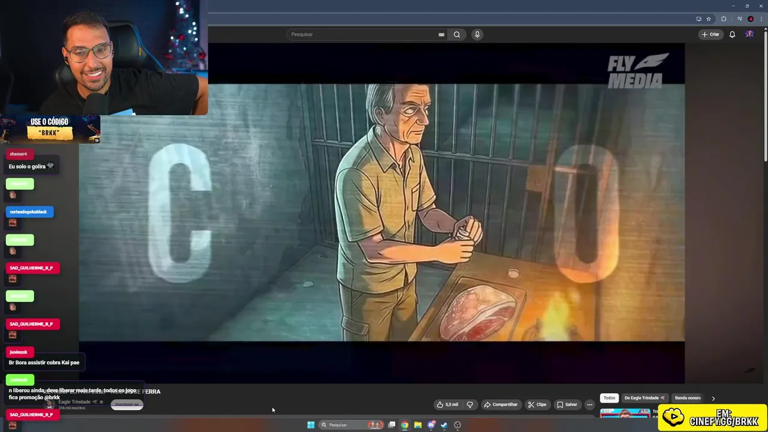This screenshot has height=432, width=768.
Task: Open Chrome extensions puzzle icon
Action: [724, 19]
